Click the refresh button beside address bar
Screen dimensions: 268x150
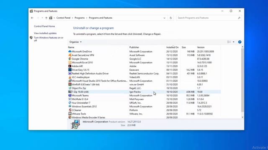click(x=170, y=18)
